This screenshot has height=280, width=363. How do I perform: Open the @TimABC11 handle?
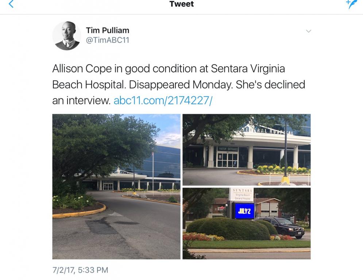point(107,40)
